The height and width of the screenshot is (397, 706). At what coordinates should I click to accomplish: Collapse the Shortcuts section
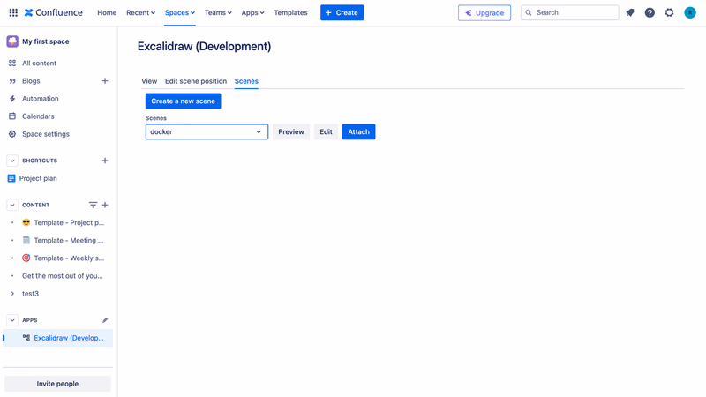[12, 161]
